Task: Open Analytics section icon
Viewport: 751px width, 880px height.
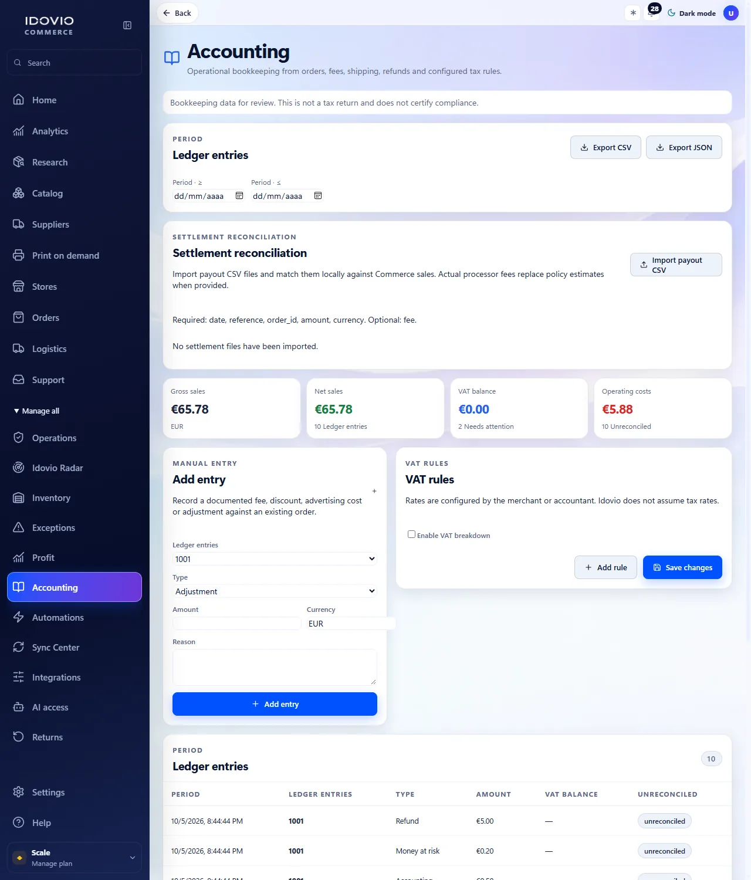Action: pos(19,131)
